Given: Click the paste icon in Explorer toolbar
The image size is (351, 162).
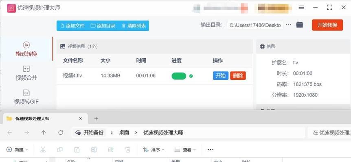Looking at the screenshot, I should tap(77, 150).
